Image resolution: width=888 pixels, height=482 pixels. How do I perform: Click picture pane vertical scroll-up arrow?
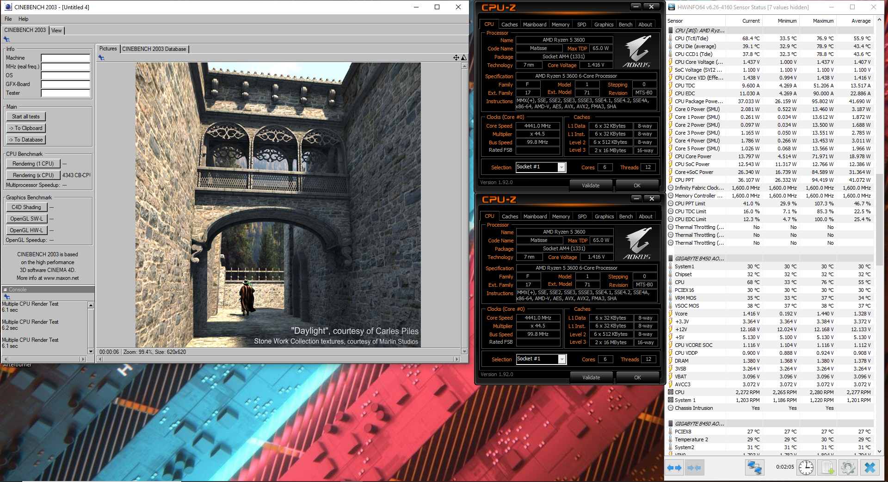464,66
